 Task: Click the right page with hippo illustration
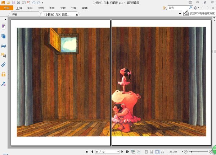161,83
